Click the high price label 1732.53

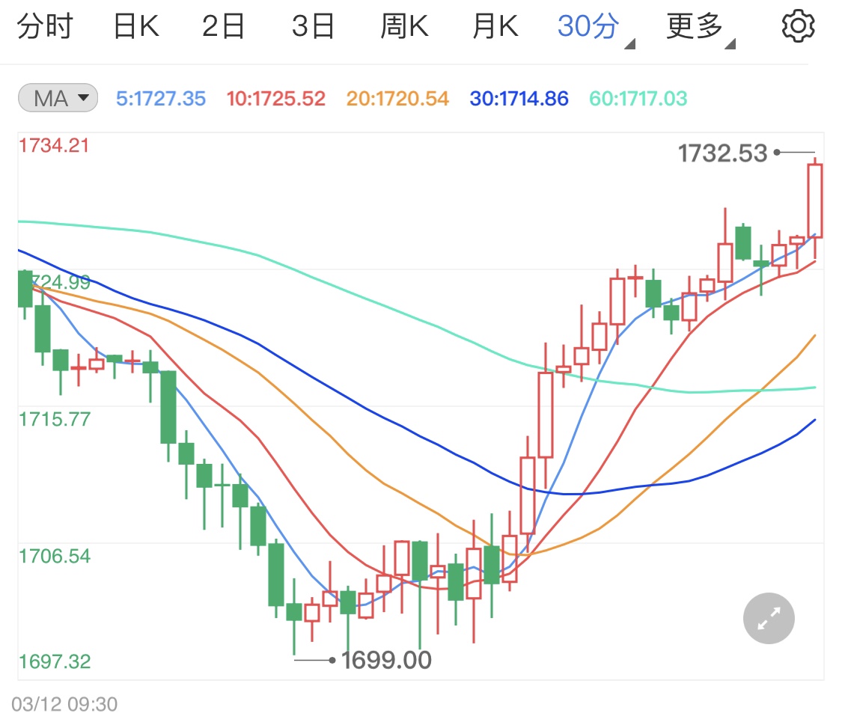tap(722, 153)
